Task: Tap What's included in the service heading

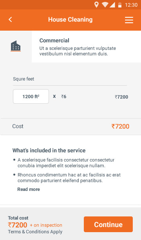Action: [x=49, y=150]
